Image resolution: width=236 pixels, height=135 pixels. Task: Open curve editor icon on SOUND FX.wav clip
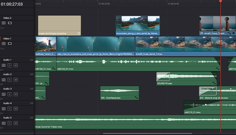click(x=214, y=83)
